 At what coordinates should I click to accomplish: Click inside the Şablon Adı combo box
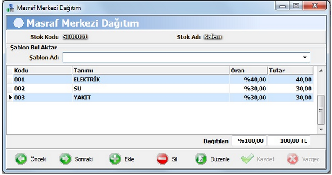(186, 58)
